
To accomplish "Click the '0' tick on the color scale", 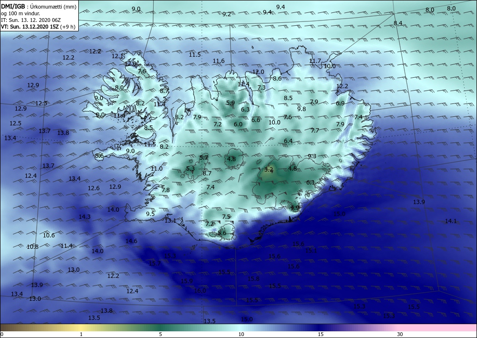I will [2, 334].
